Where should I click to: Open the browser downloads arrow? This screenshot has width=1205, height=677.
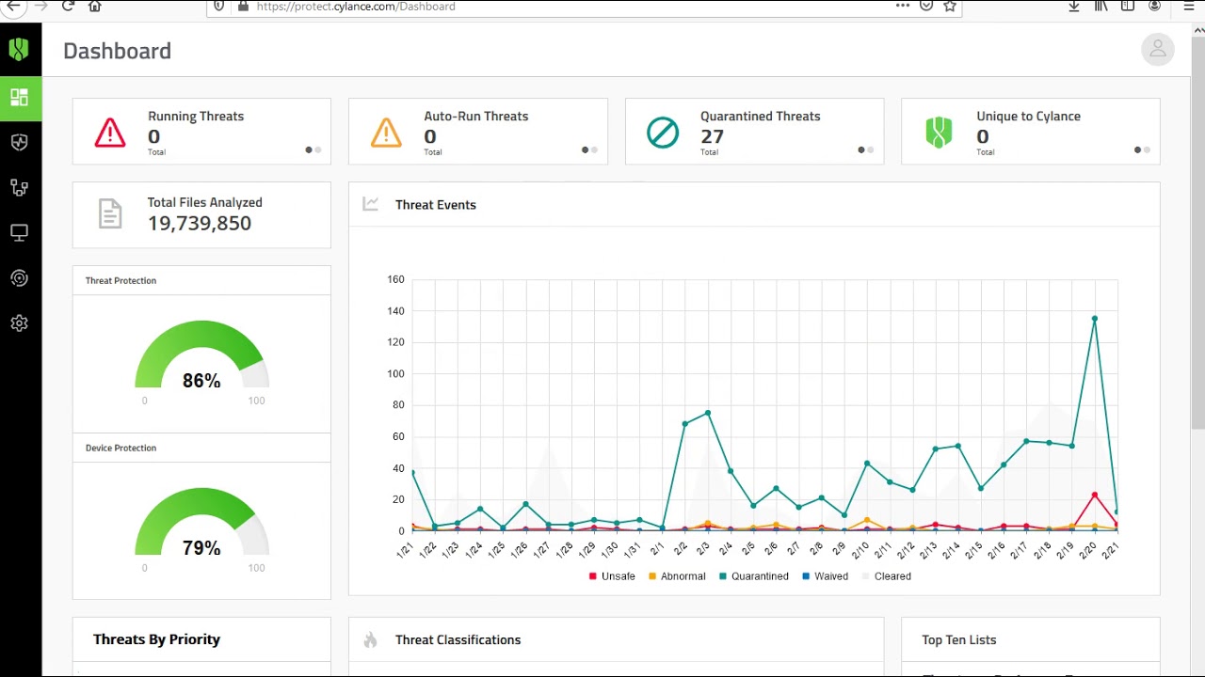pyautogui.click(x=1074, y=6)
